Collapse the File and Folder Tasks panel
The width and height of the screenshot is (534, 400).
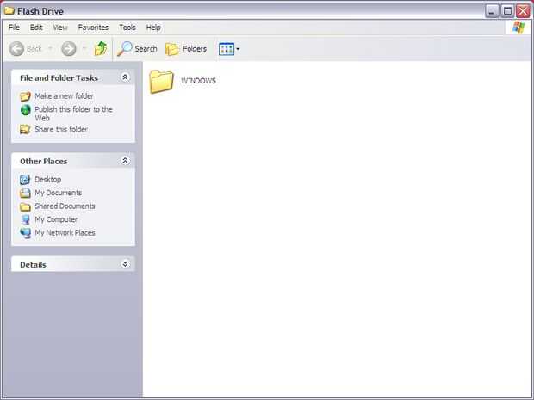coord(125,77)
